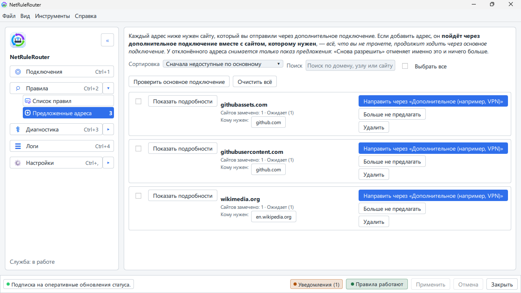Click the Подписка на оперативные обновления статуса indicator
521x293 pixels.
click(68, 284)
